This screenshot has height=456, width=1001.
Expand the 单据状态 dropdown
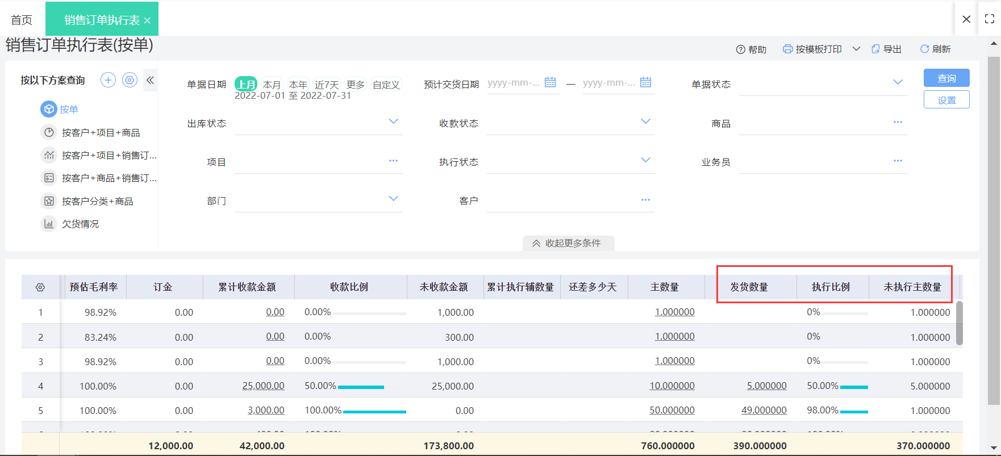(898, 82)
